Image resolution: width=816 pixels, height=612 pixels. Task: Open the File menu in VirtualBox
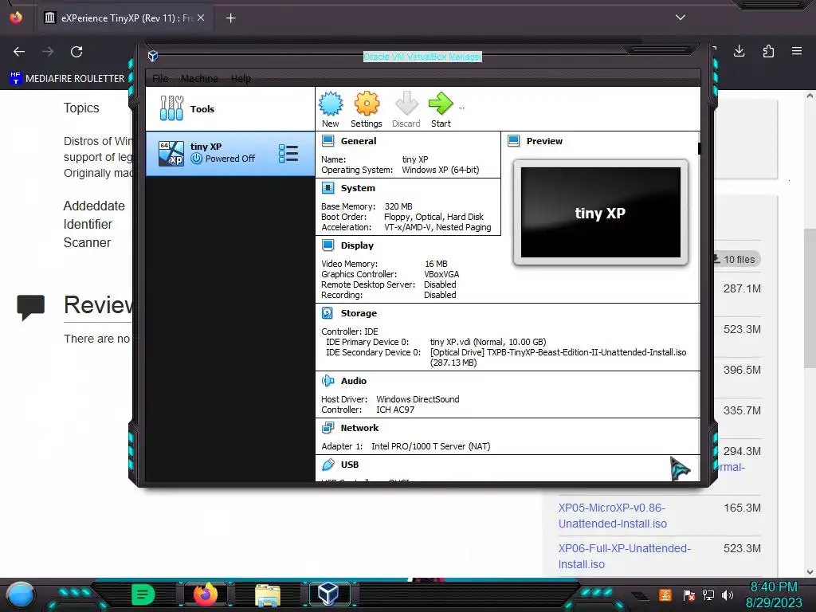click(x=160, y=79)
